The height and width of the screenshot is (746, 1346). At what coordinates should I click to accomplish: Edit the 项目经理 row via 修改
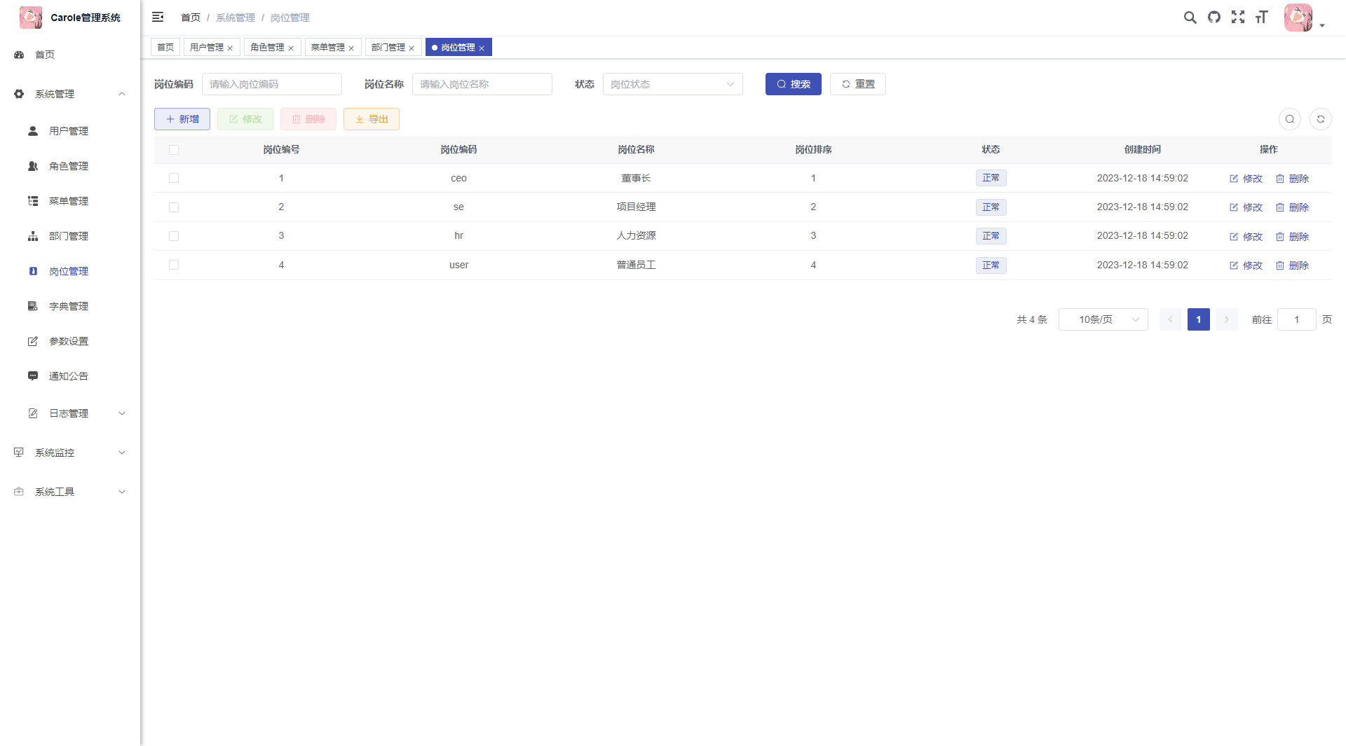[x=1246, y=207]
